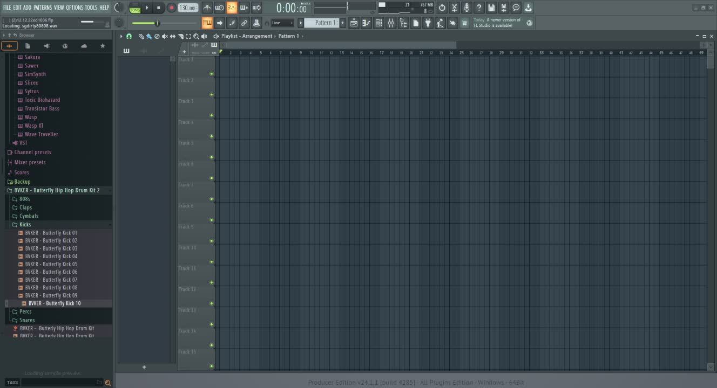
Task: Click the tempo 130 BPM field
Action: pos(188,8)
